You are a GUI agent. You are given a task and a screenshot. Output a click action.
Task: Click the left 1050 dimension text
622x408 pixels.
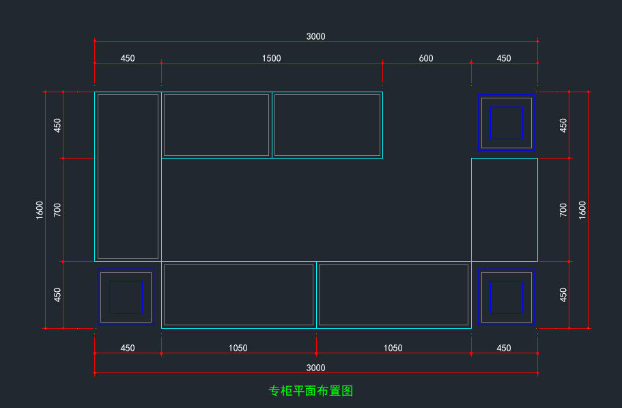[238, 348]
